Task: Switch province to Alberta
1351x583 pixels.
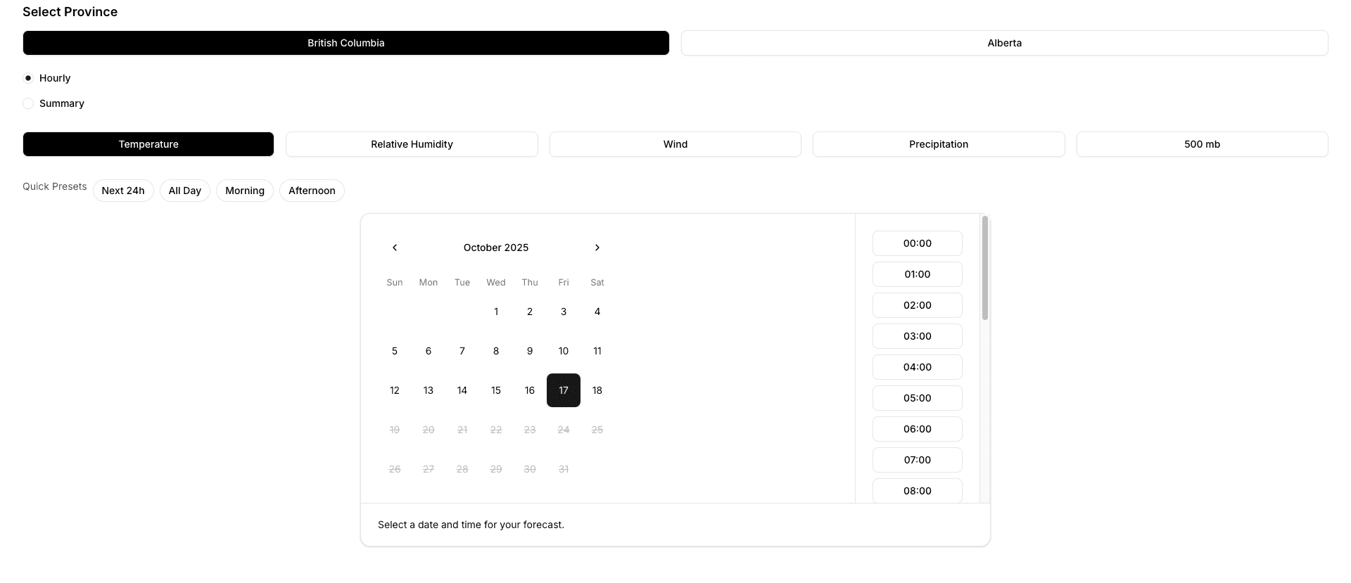Action: click(x=1004, y=43)
